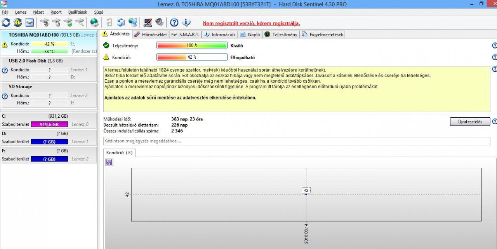This screenshot has height=249, width=497.
Task: Click the info speech bubble toolbar icon
Action: pyautogui.click(x=186, y=23)
